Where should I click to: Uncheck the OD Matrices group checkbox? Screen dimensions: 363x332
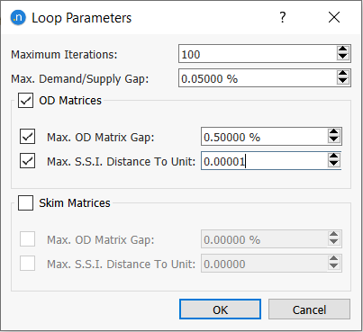coord(25,100)
